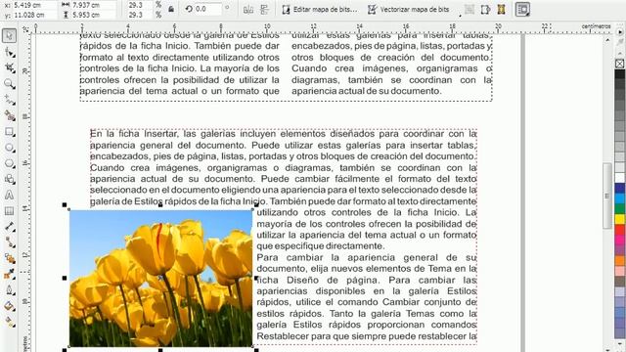Image resolution: width=626 pixels, height=352 pixels.
Task: Pick the yellow palette swatch
Action: 619,219
